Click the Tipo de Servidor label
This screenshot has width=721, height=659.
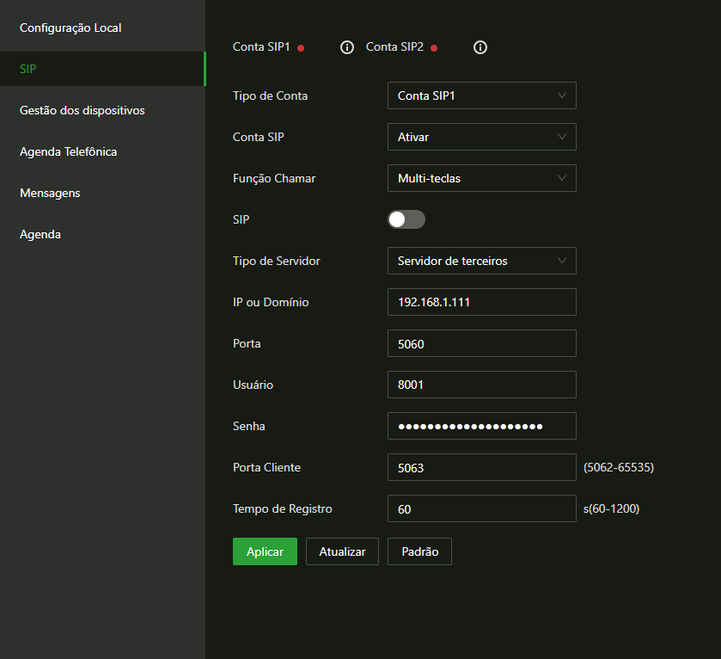coord(277,261)
